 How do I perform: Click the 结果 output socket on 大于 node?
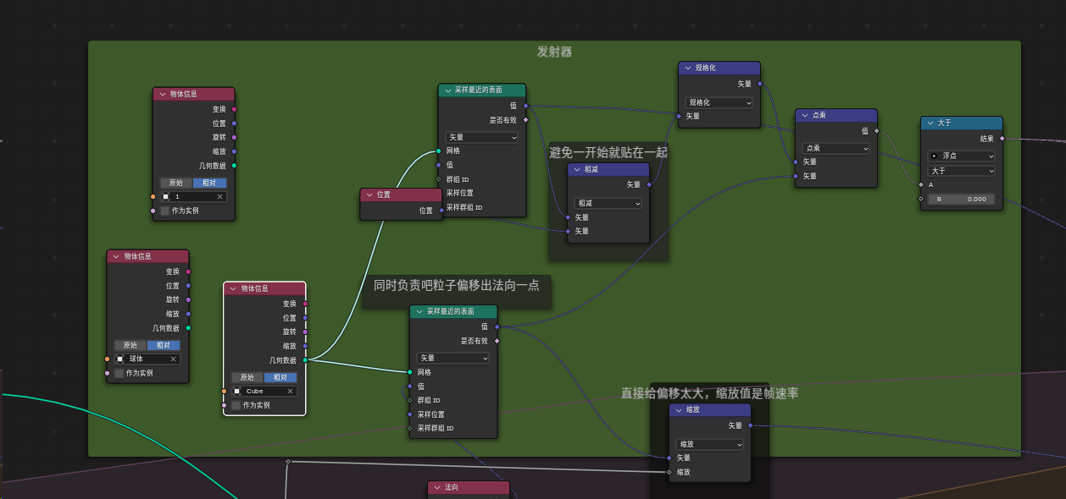1002,139
